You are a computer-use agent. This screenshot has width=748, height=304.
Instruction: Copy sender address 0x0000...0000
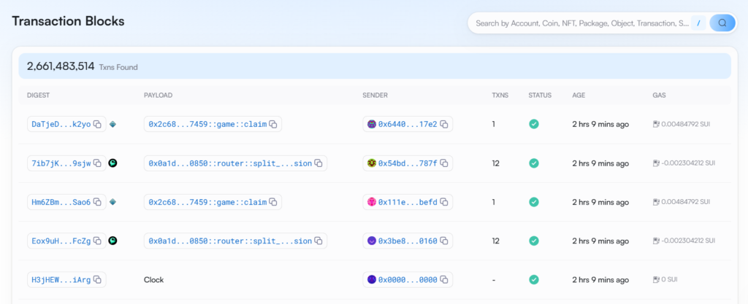[443, 280]
